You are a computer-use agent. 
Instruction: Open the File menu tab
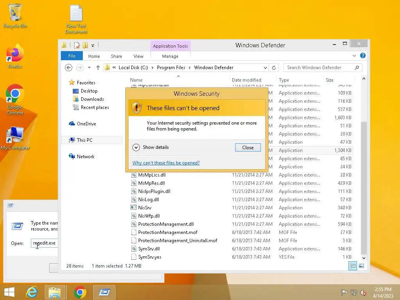tap(72, 56)
